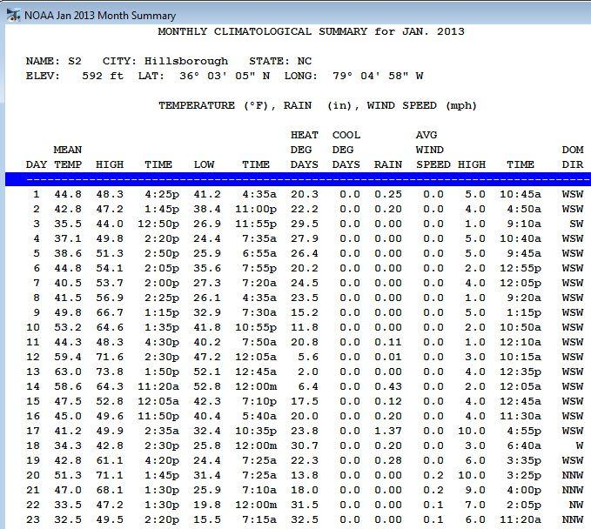Click day 9 high temp 66.7
Viewport: 591px width, 529px height.
110,312
